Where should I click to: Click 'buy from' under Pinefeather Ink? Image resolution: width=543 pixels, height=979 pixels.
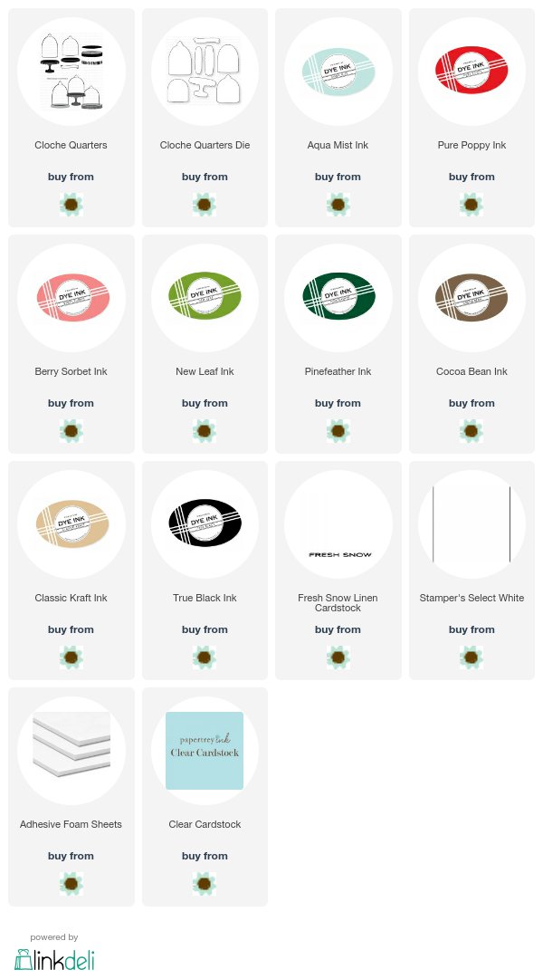(338, 403)
